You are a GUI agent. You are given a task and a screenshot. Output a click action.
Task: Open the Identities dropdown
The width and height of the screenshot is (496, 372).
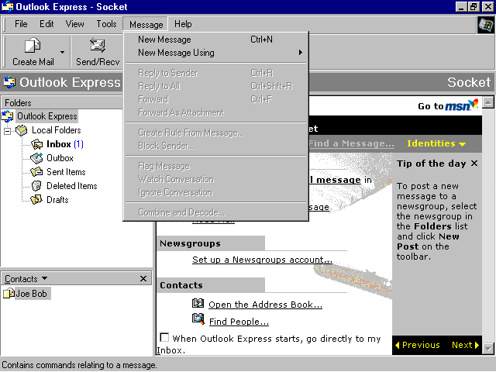pos(436,143)
